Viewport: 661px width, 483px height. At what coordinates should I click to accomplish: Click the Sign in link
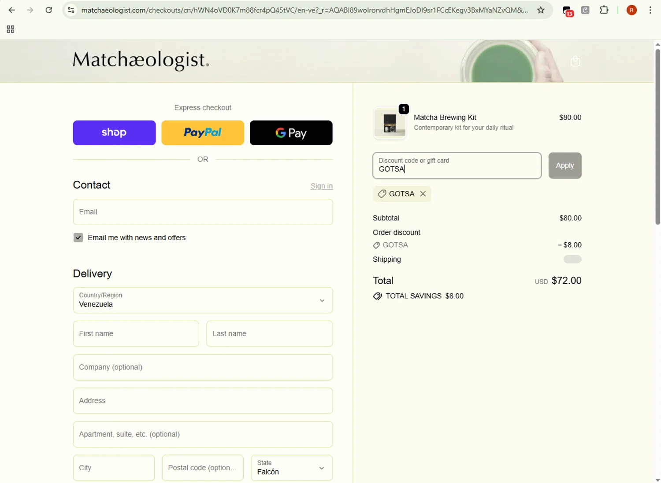(x=322, y=186)
